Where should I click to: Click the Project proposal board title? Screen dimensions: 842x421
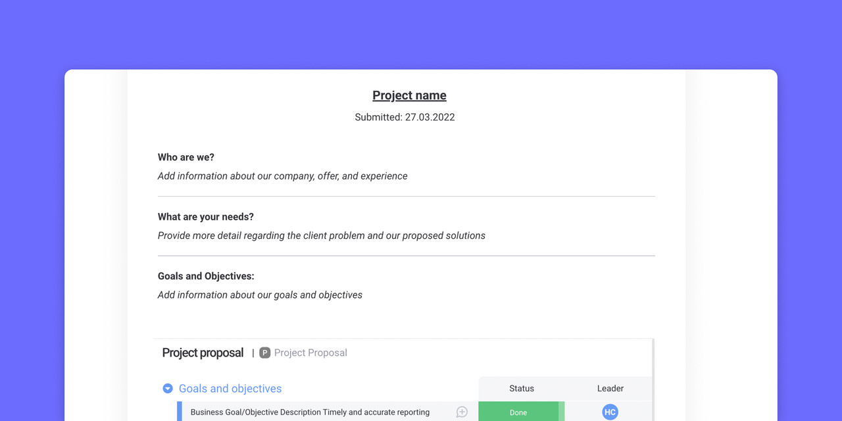click(203, 353)
